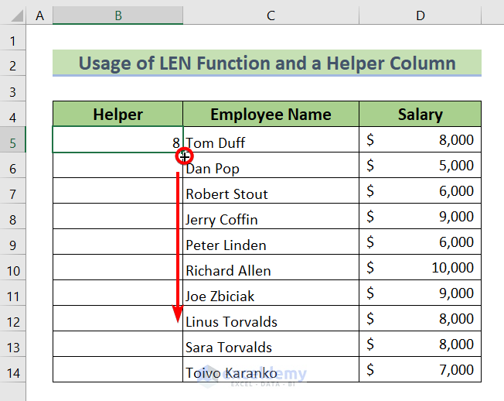Image resolution: width=504 pixels, height=401 pixels.
Task: Select the empty helper cell beside Dan Pop
Action: 117,166
